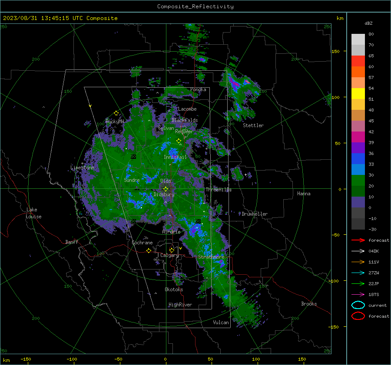Click yellow diamond marker below Cochrane
This screenshot has width=391, height=365.
point(149,251)
